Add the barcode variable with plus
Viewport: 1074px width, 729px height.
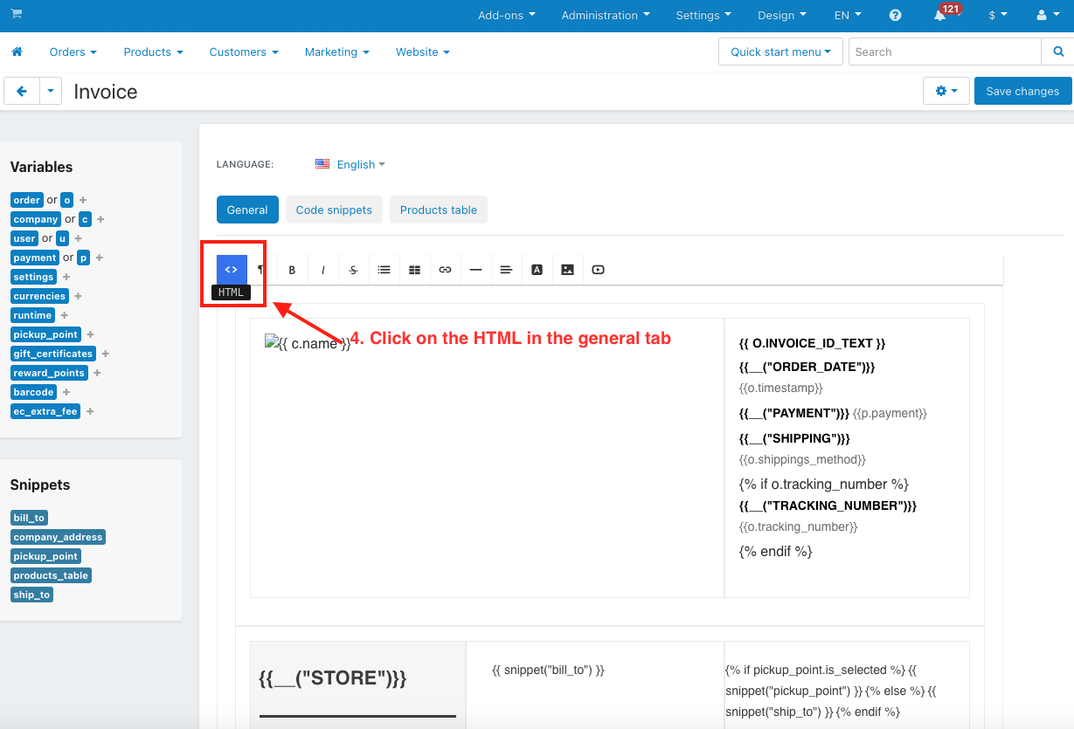pyautogui.click(x=66, y=392)
